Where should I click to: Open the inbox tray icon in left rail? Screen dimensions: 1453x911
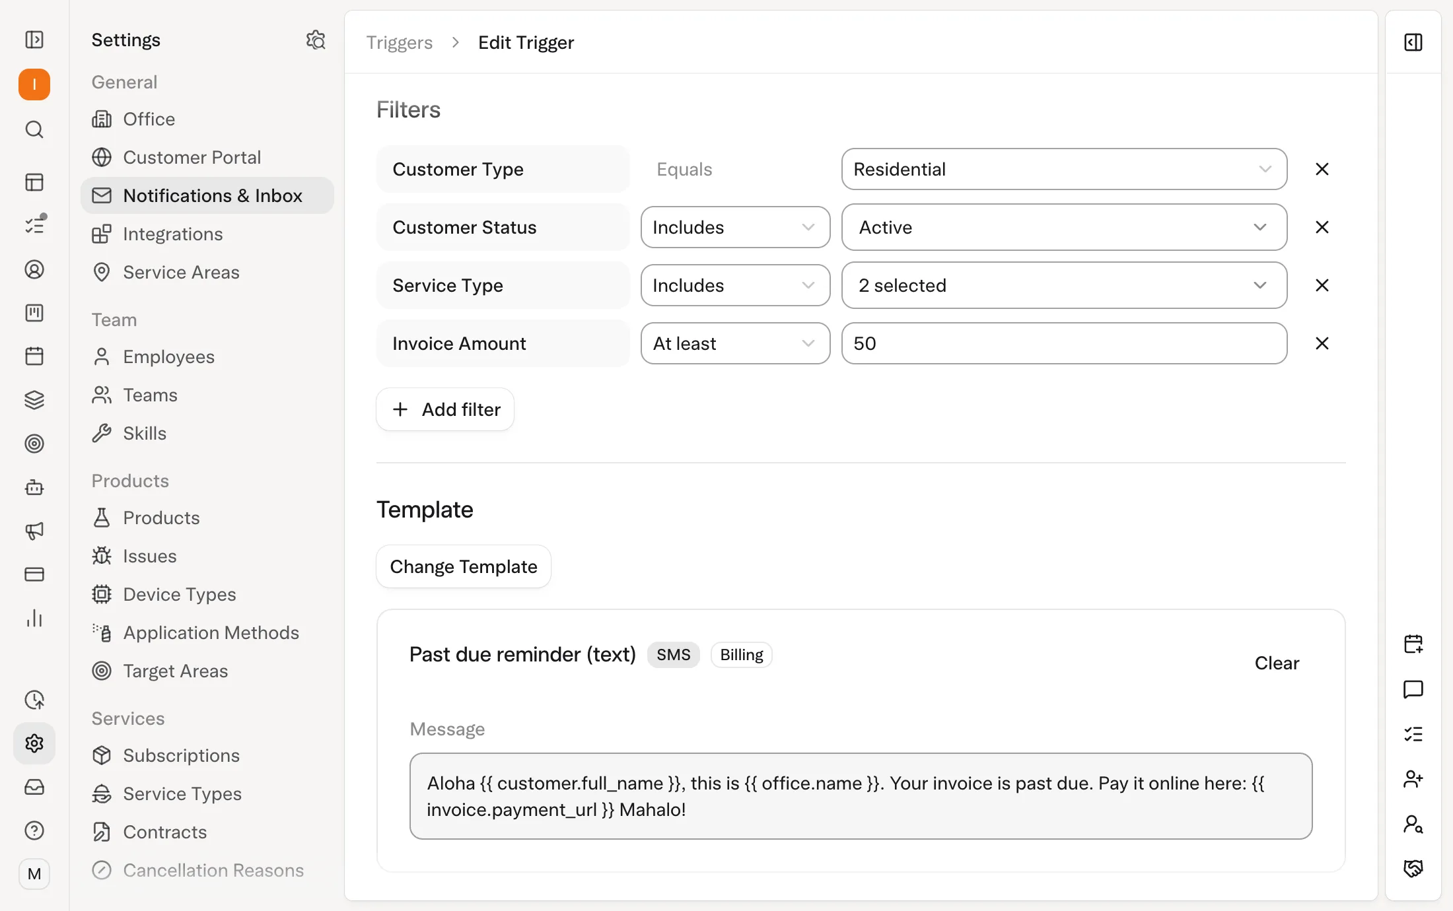point(34,787)
